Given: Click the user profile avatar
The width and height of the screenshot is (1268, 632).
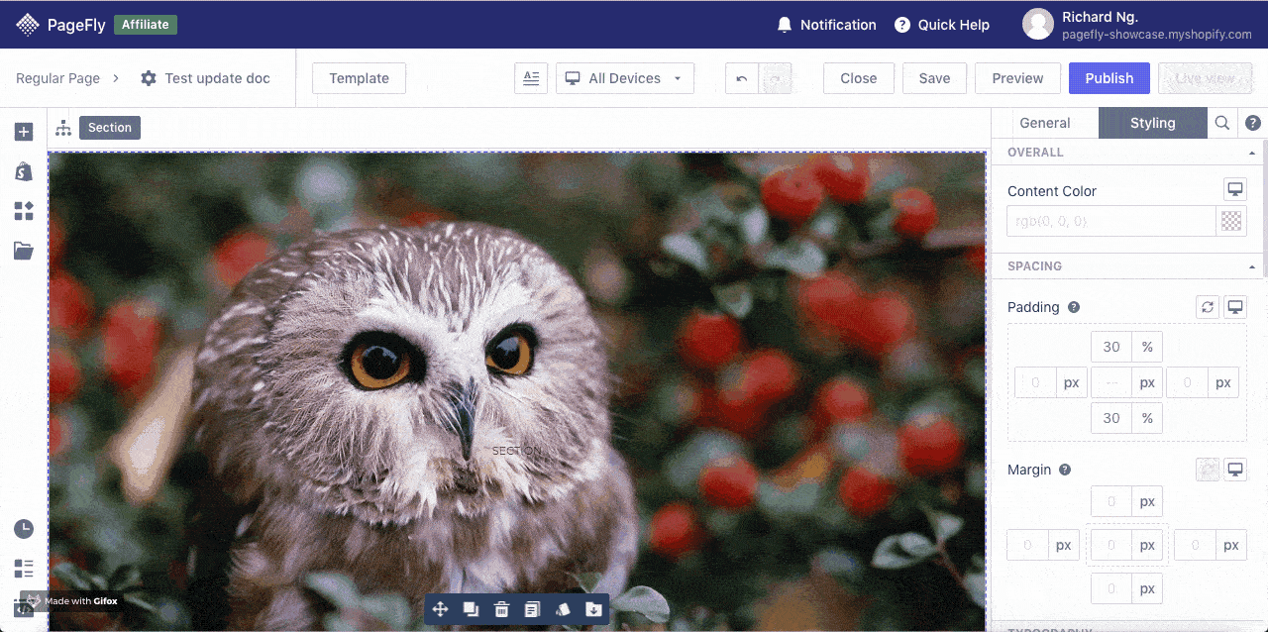Looking at the screenshot, I should (1038, 25).
